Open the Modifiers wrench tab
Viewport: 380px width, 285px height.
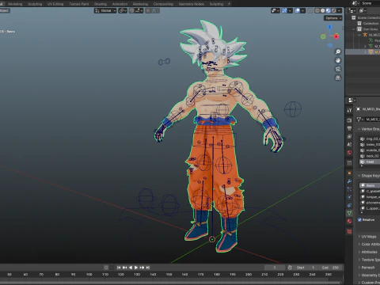pos(349,181)
